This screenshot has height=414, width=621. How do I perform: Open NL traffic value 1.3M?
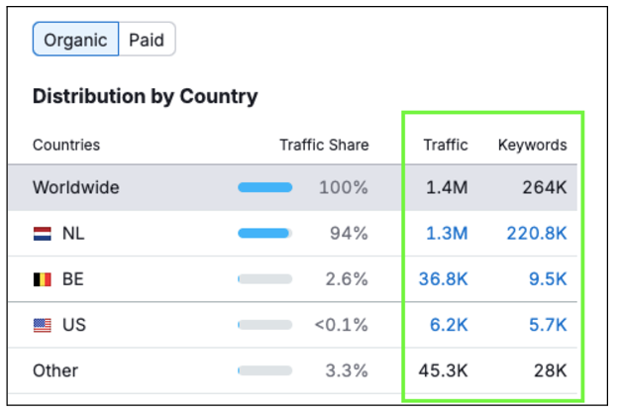tap(446, 234)
